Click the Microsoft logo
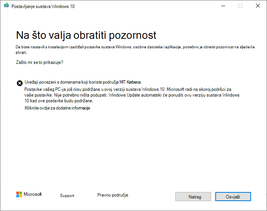Screen dimensions: 267x211 coord(29,194)
